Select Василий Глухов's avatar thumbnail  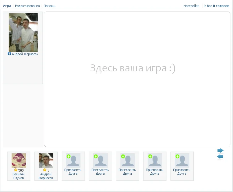click(19, 160)
